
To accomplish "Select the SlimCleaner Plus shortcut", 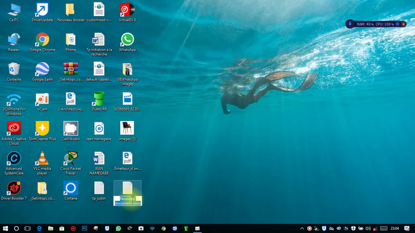I will 42,132.
